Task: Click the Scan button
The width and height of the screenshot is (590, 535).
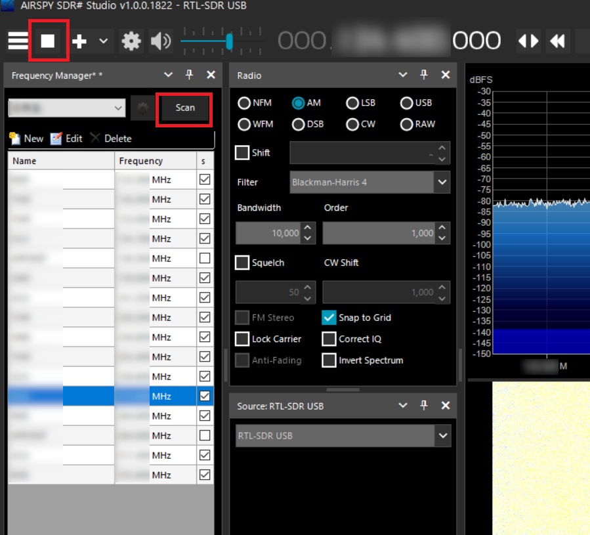Action: coord(185,108)
